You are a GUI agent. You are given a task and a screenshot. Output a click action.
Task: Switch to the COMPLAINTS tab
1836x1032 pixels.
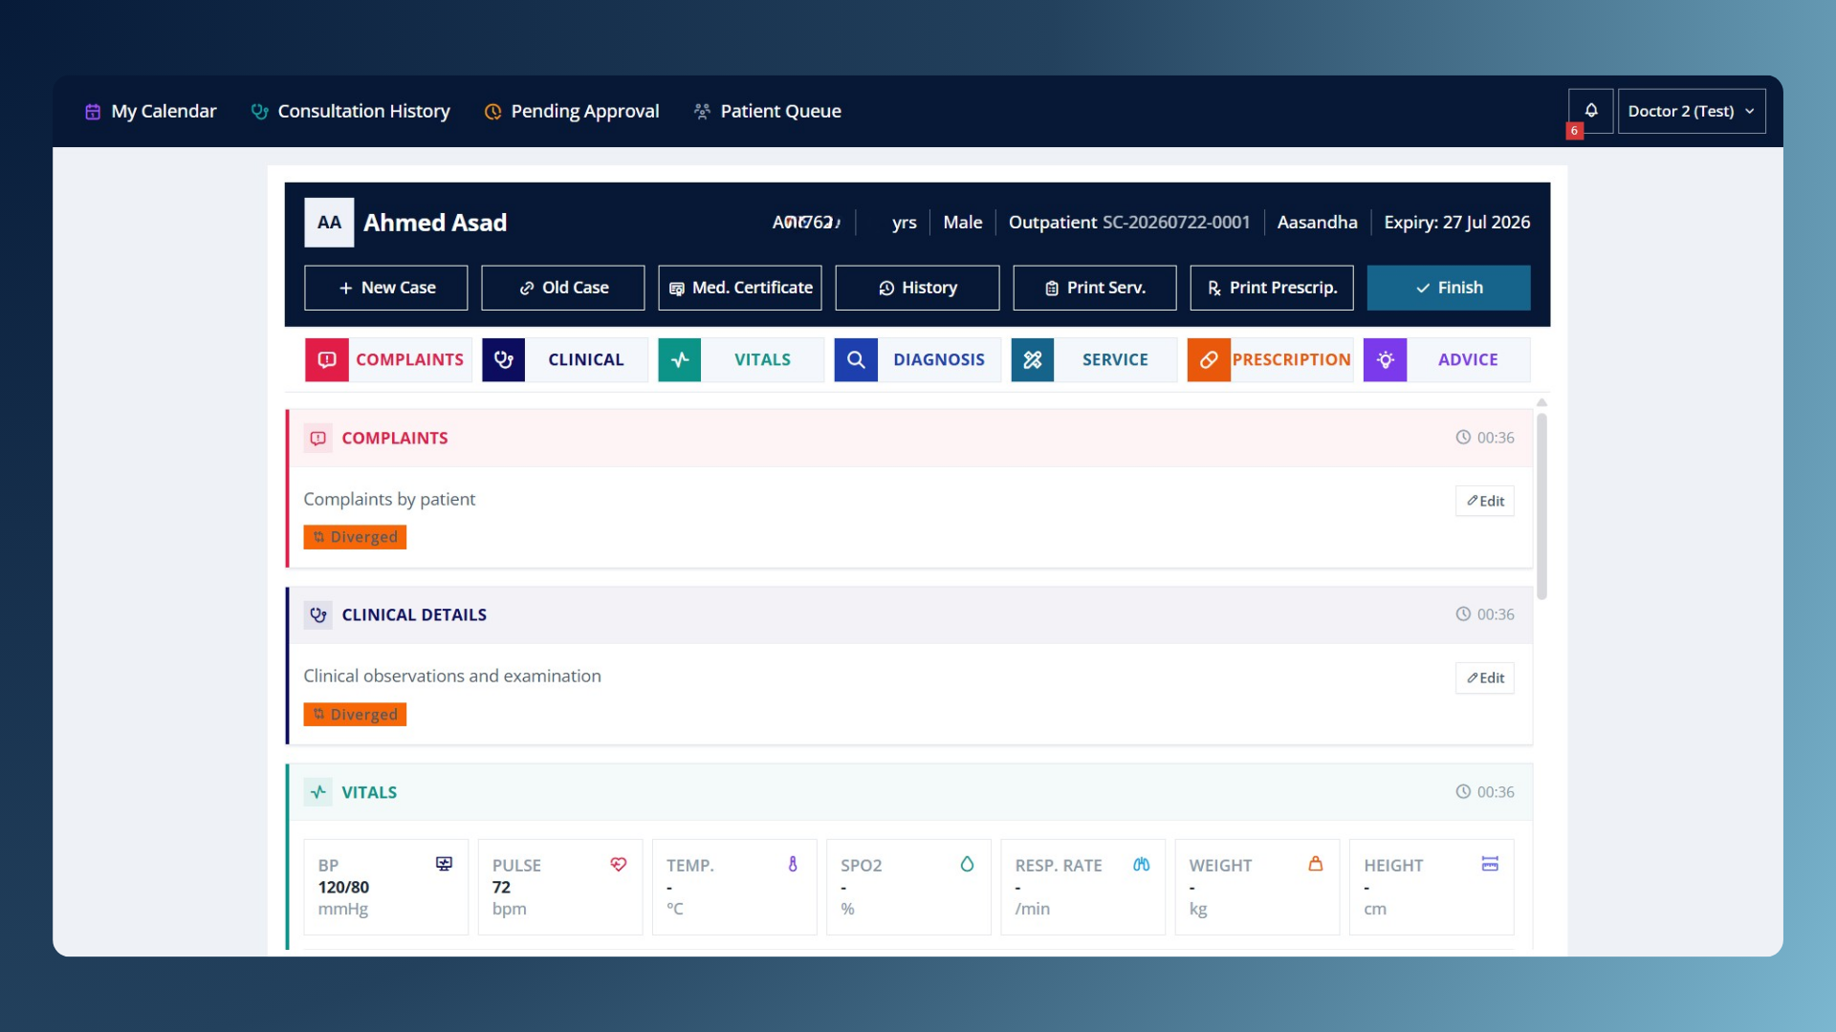click(x=388, y=359)
